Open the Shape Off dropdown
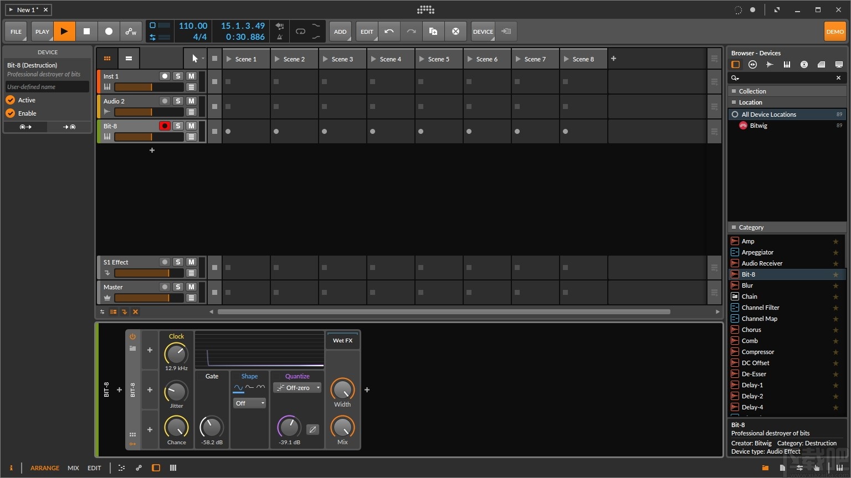Viewport: 851px width, 478px height. (249, 403)
